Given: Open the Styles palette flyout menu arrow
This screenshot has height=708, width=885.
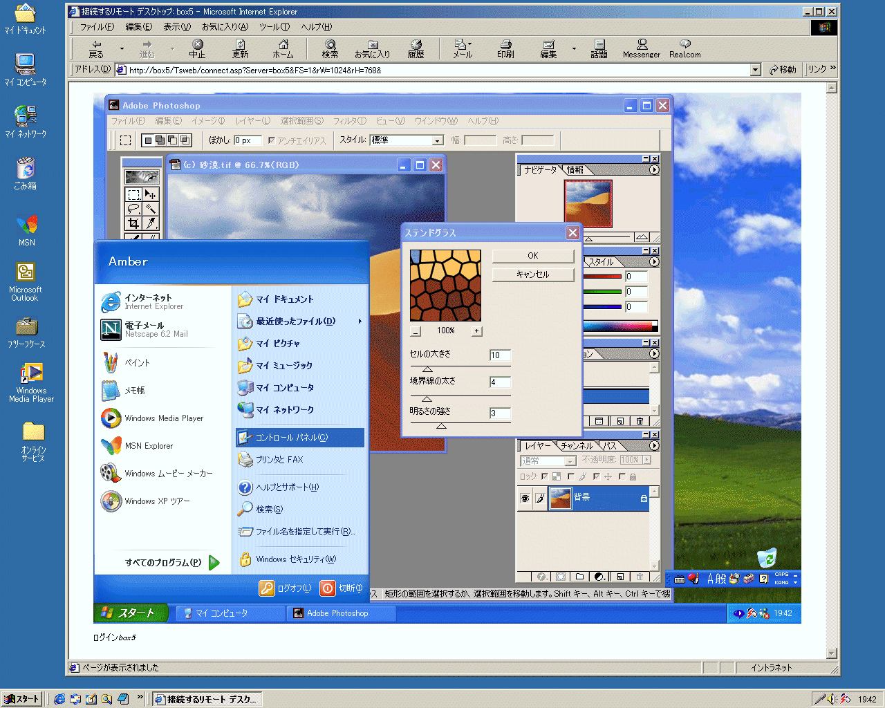Looking at the screenshot, I should click(x=654, y=262).
